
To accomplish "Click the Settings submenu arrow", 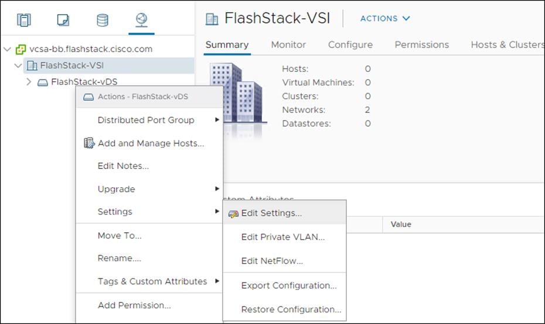I will click(217, 211).
